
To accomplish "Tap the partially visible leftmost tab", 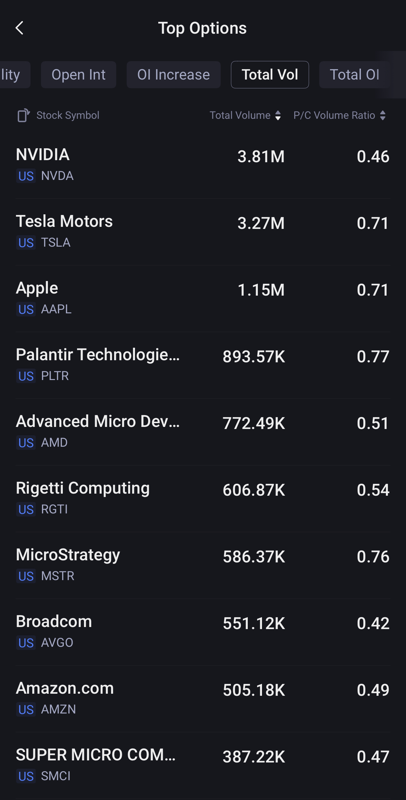I will coord(12,75).
